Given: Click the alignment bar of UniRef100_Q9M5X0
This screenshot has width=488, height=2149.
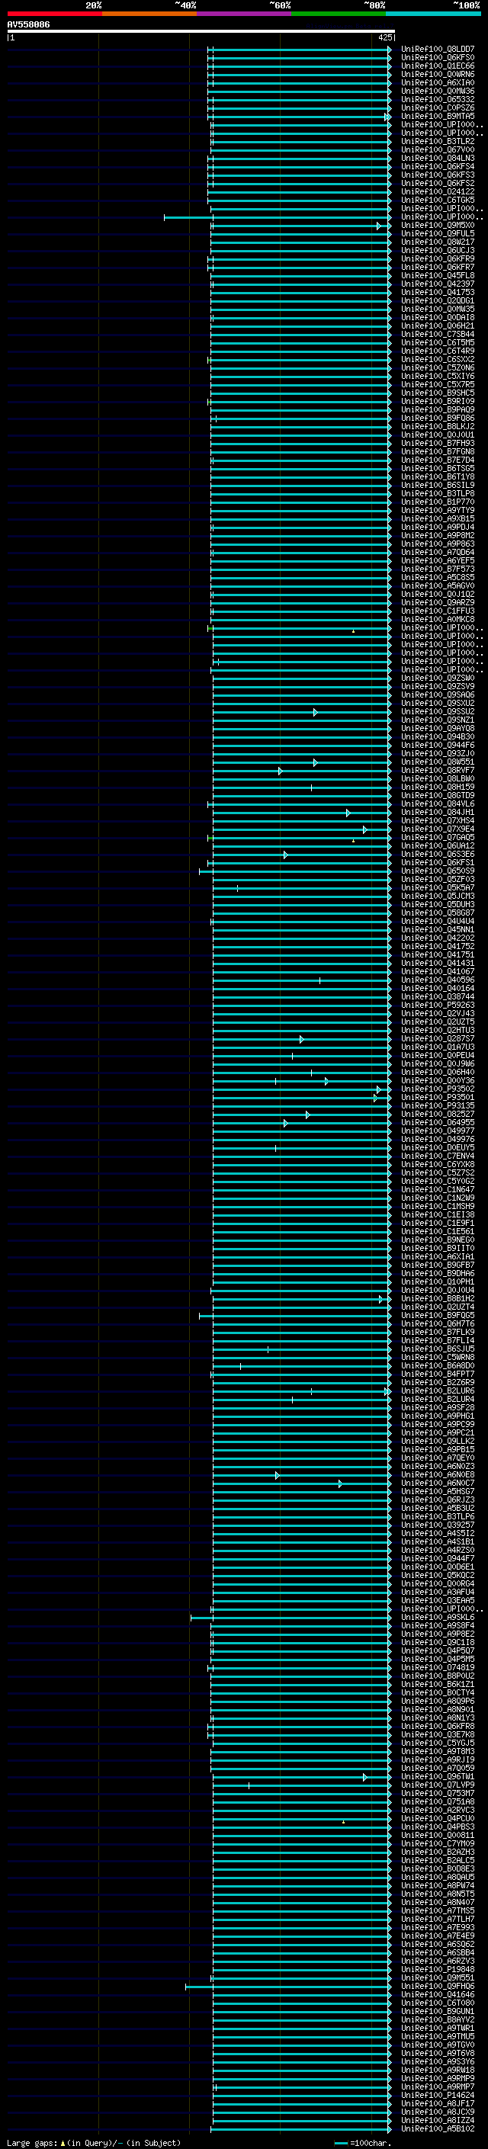Looking at the screenshot, I should click(301, 225).
